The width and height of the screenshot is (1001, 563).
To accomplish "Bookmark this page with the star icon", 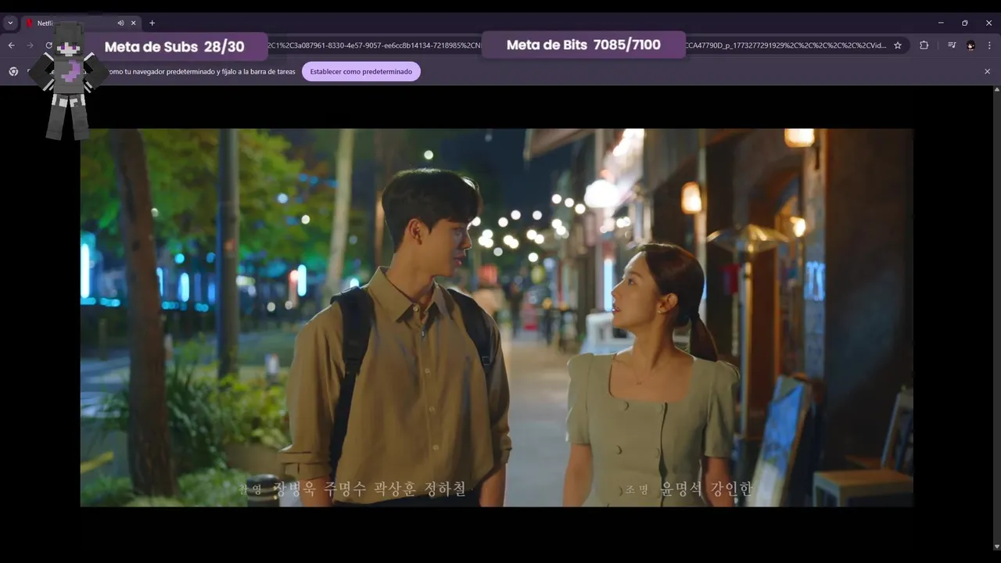I will pos(898,45).
